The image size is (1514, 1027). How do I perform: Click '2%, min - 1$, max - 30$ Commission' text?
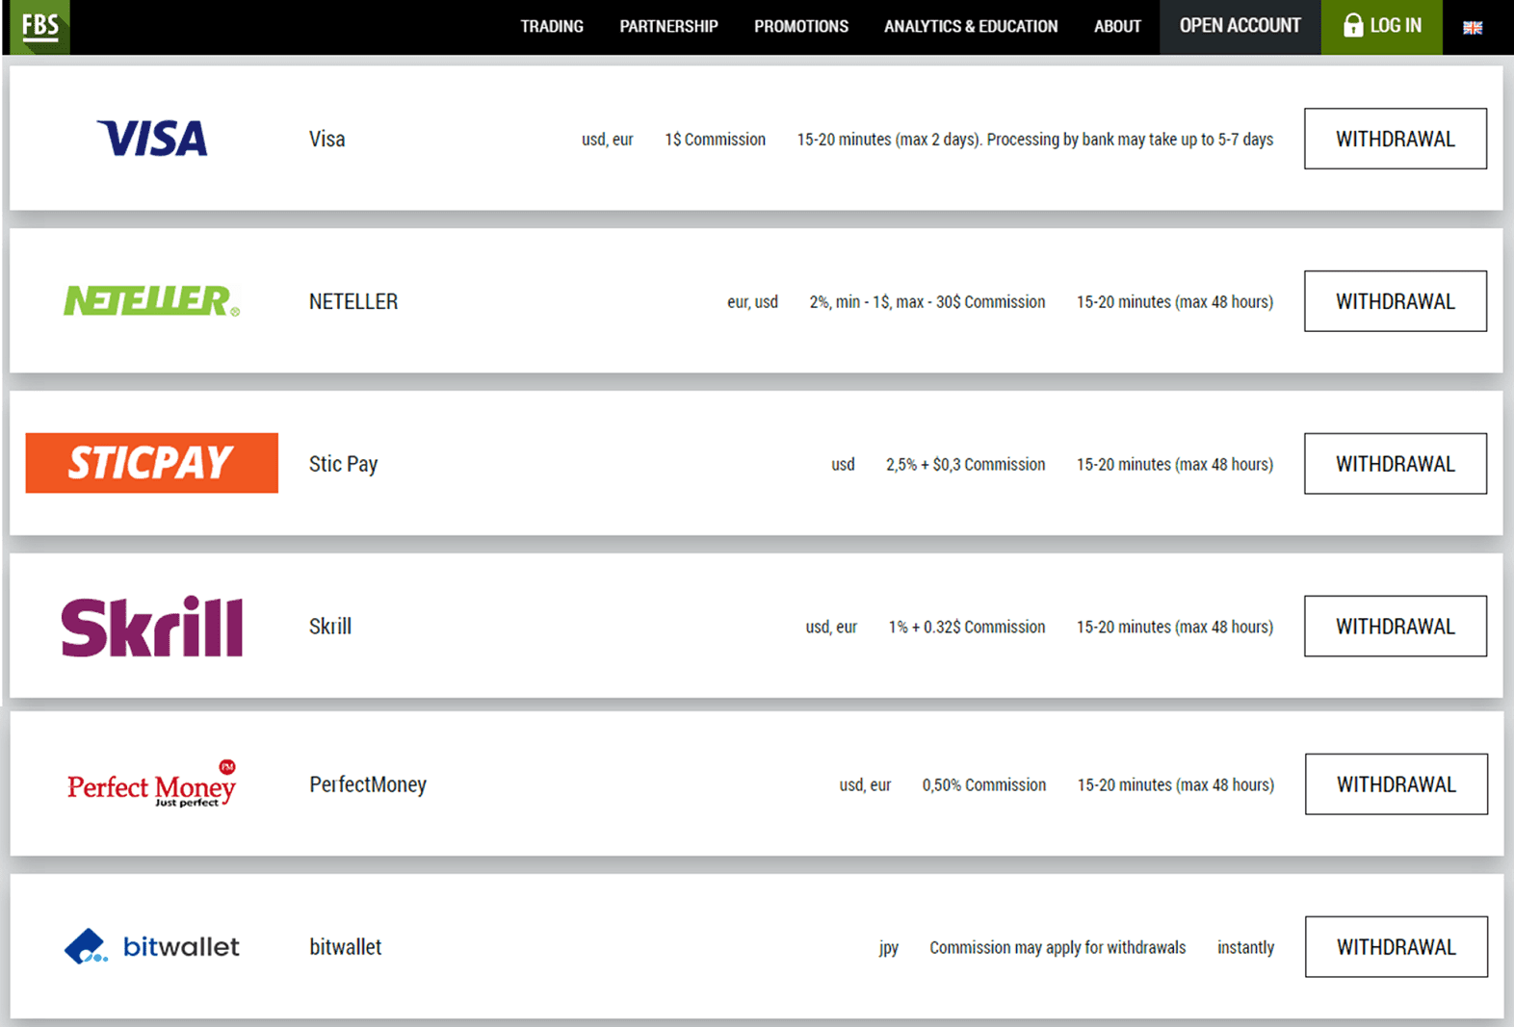[927, 302]
